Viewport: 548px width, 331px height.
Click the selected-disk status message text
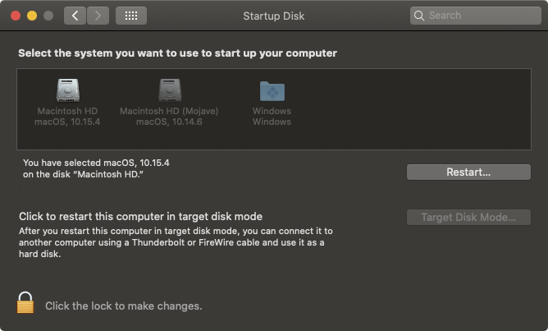96,168
